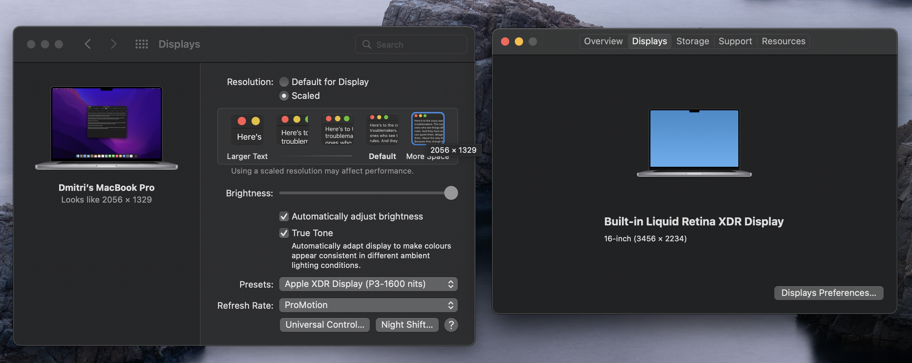Focus the Search field in Displays

coord(411,45)
